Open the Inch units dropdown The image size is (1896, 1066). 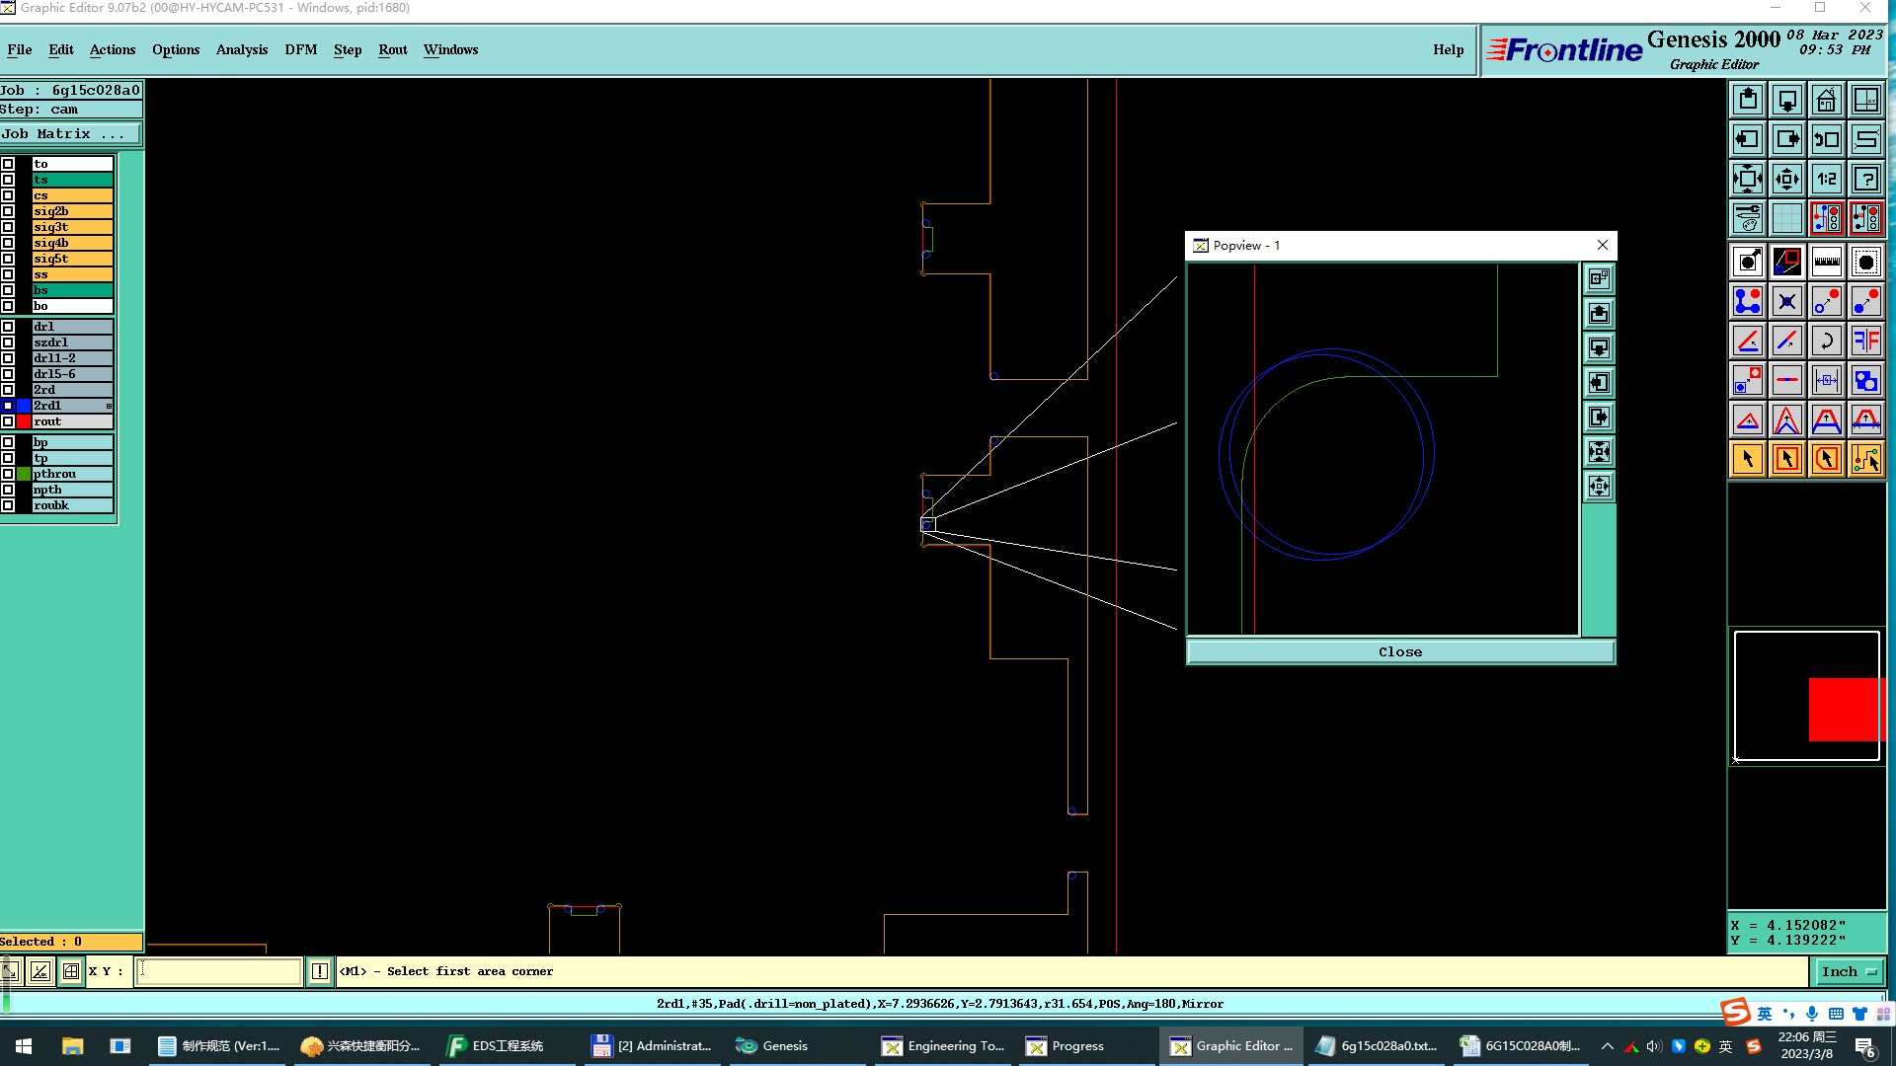coord(1849,971)
